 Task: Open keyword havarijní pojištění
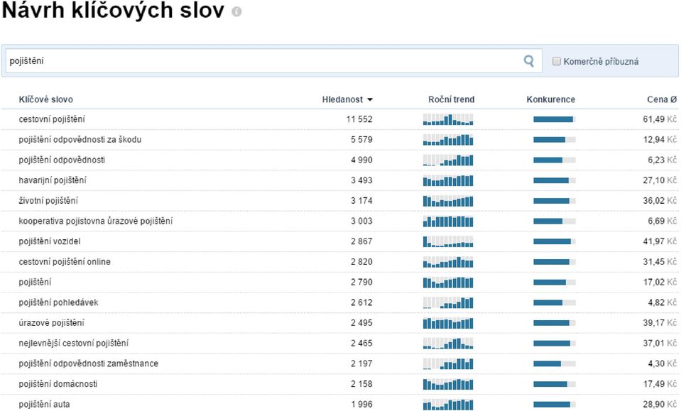pyautogui.click(x=52, y=180)
